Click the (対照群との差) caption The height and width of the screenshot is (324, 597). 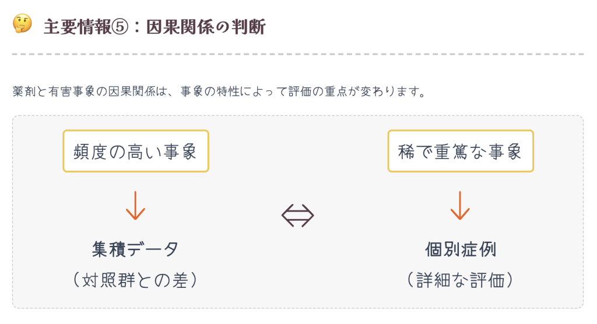[135, 280]
